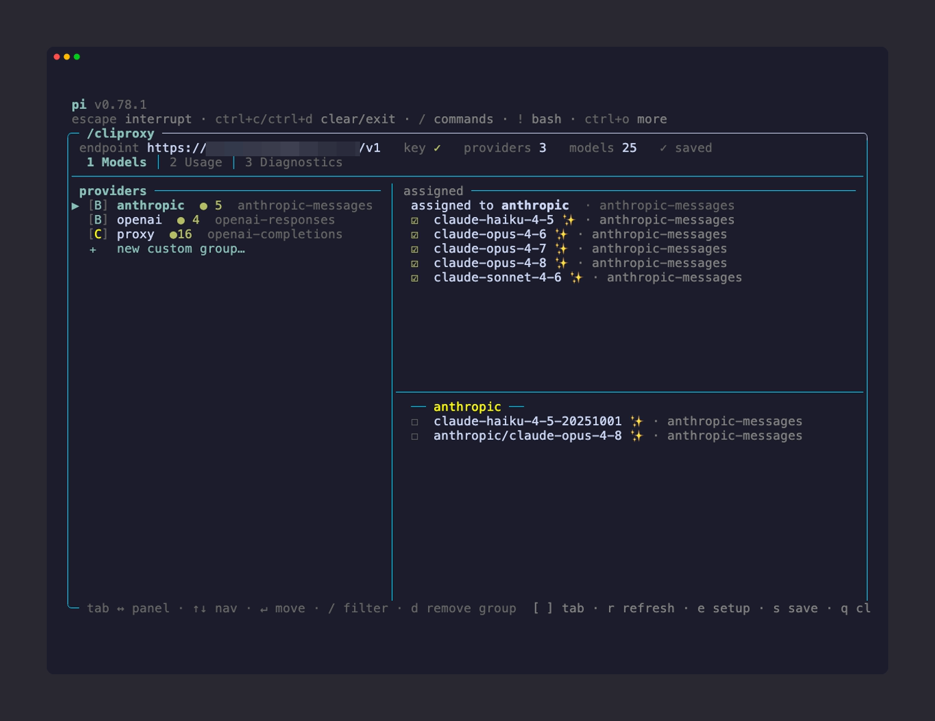Open the 2 Usage tab
The width and height of the screenshot is (935, 721).
point(196,162)
